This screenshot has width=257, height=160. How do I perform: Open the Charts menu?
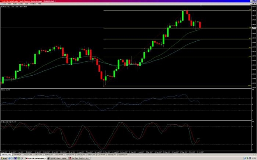click(x=21, y=4)
